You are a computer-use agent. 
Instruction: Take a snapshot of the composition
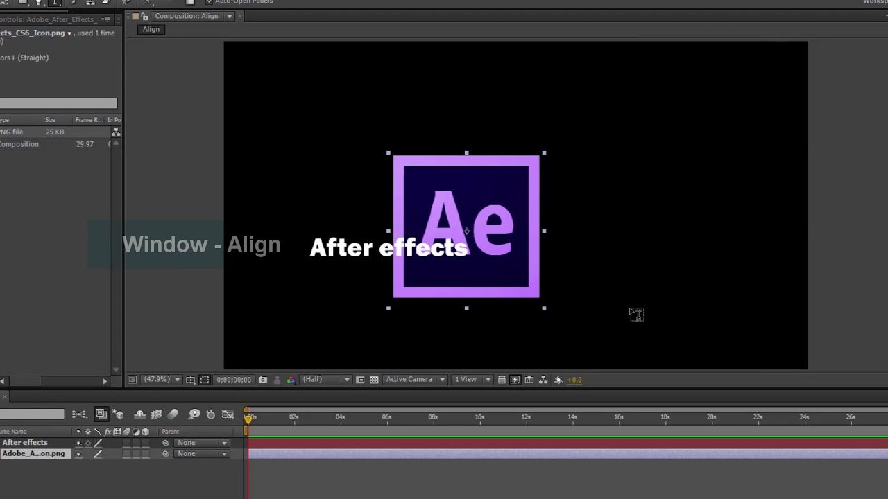tap(263, 379)
